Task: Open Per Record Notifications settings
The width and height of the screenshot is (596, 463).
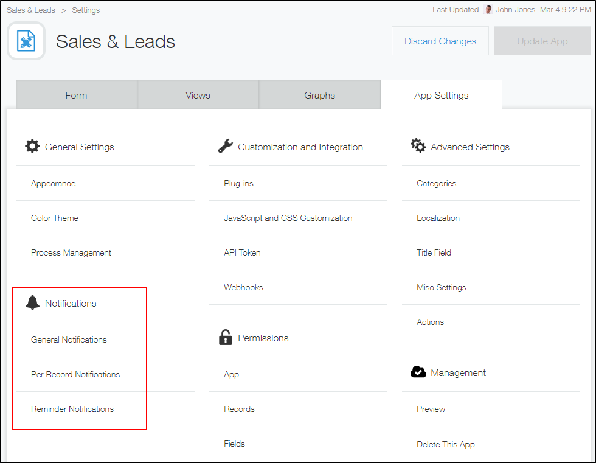Action: [x=74, y=374]
